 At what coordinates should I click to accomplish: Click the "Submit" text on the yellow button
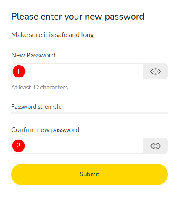(89, 174)
